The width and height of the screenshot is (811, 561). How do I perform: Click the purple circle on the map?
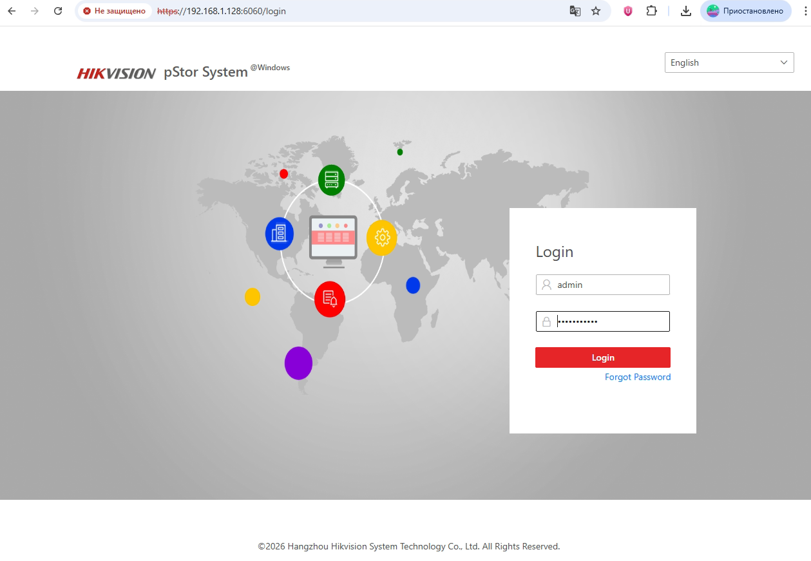298,363
